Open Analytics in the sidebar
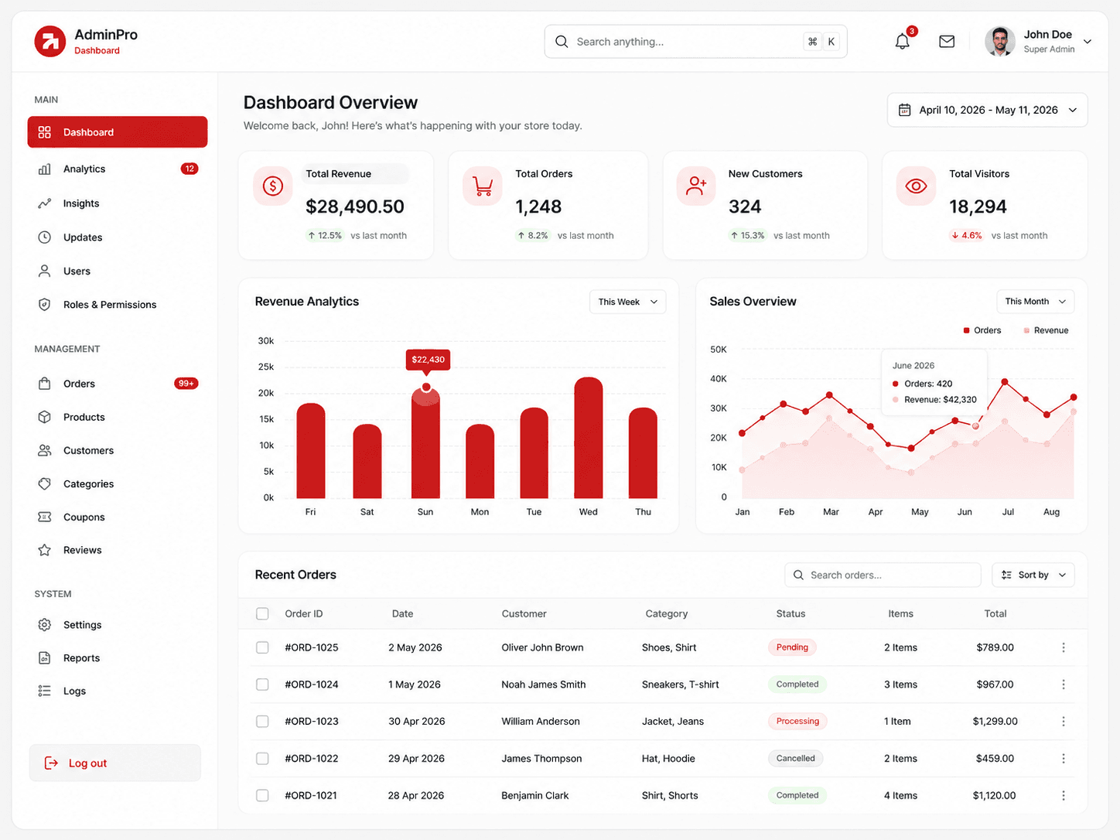The height and width of the screenshot is (840, 1120). (x=118, y=169)
